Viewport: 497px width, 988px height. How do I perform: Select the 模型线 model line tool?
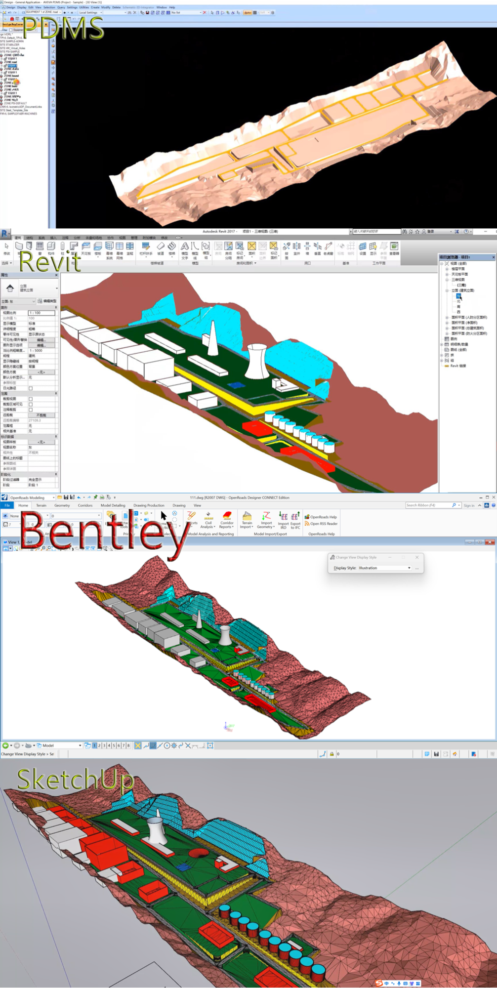point(195,250)
